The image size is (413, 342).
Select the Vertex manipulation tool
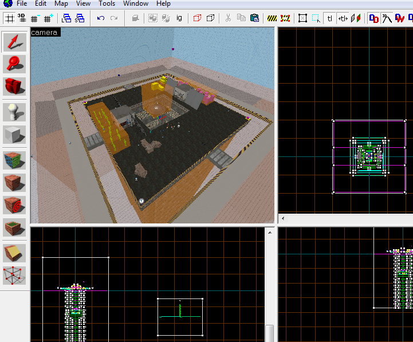tap(14, 275)
